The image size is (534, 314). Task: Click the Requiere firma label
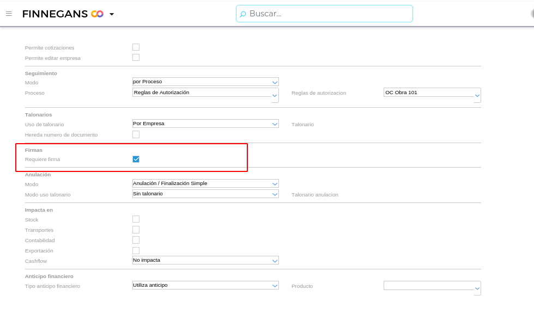point(43,159)
